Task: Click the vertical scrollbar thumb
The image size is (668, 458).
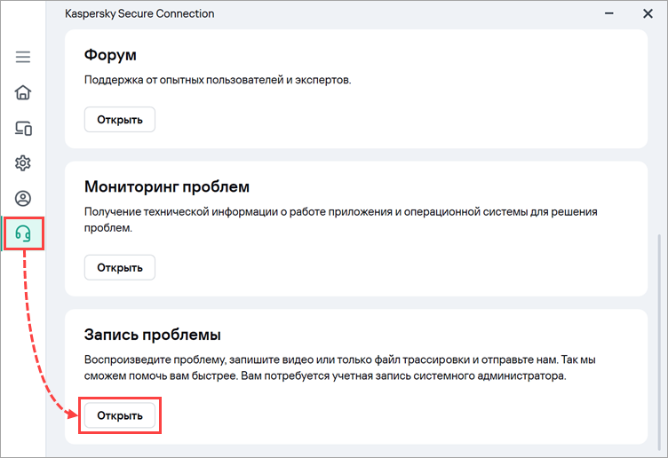Action: [660, 341]
